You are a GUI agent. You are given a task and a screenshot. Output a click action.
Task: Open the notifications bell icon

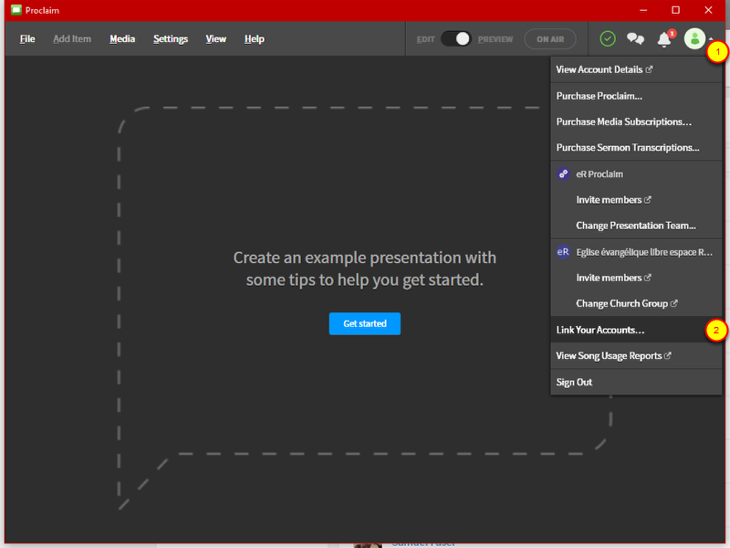click(664, 38)
